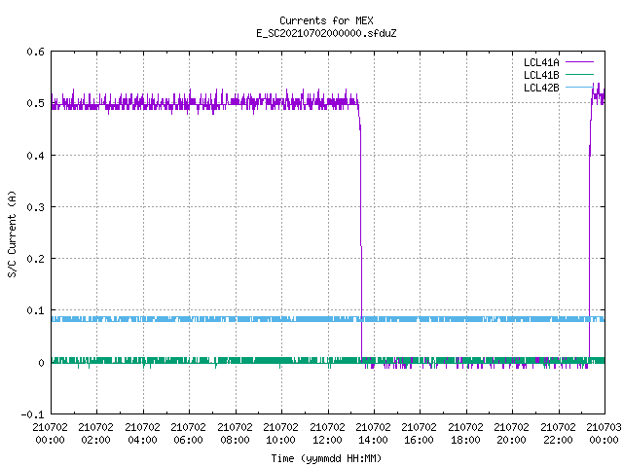Click the 210702 12:00 time tick label

coord(327,433)
